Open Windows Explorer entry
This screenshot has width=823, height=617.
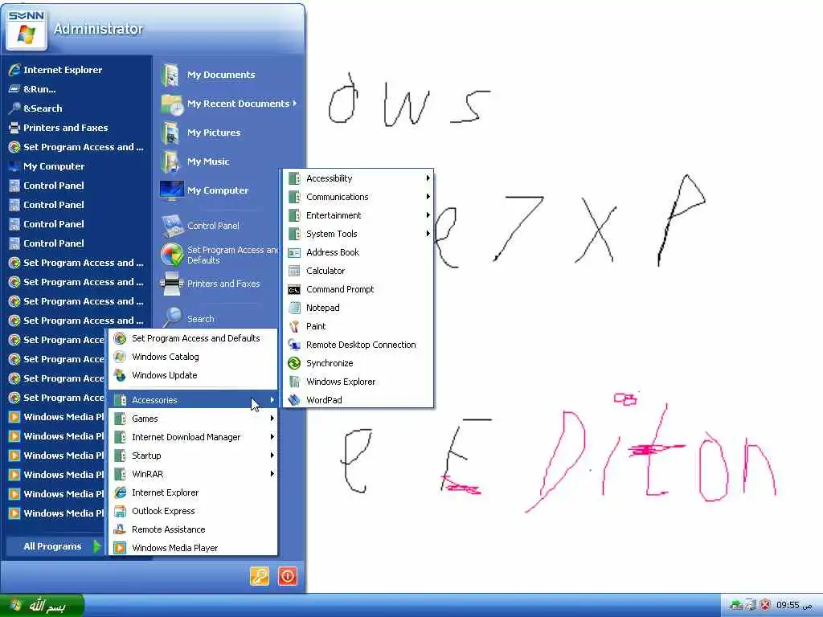click(358, 382)
